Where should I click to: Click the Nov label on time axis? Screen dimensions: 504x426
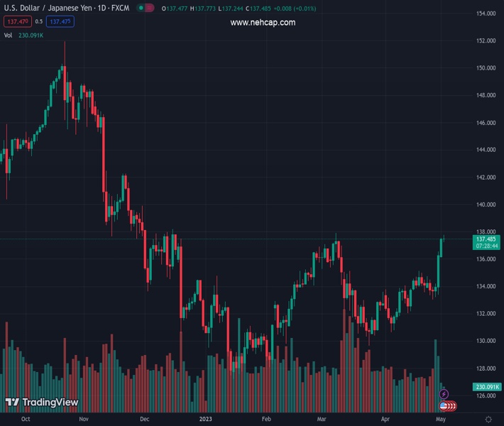point(84,419)
